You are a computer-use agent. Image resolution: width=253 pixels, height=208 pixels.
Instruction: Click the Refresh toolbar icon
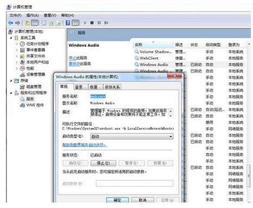(52, 23)
